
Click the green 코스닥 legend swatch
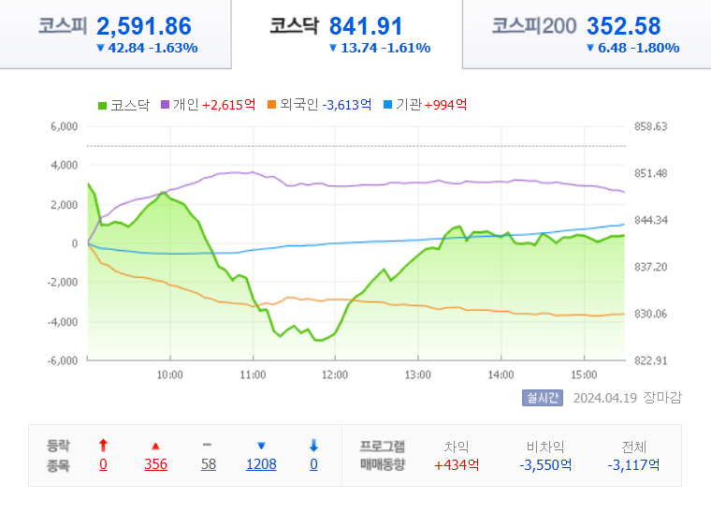103,105
